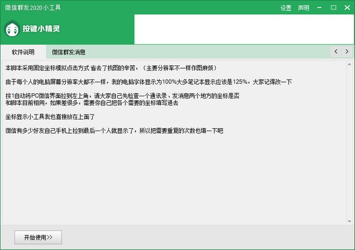355x250 pixels.
Task: Click the 微信群发2020小工具 window title
Action: [x=33, y=8]
